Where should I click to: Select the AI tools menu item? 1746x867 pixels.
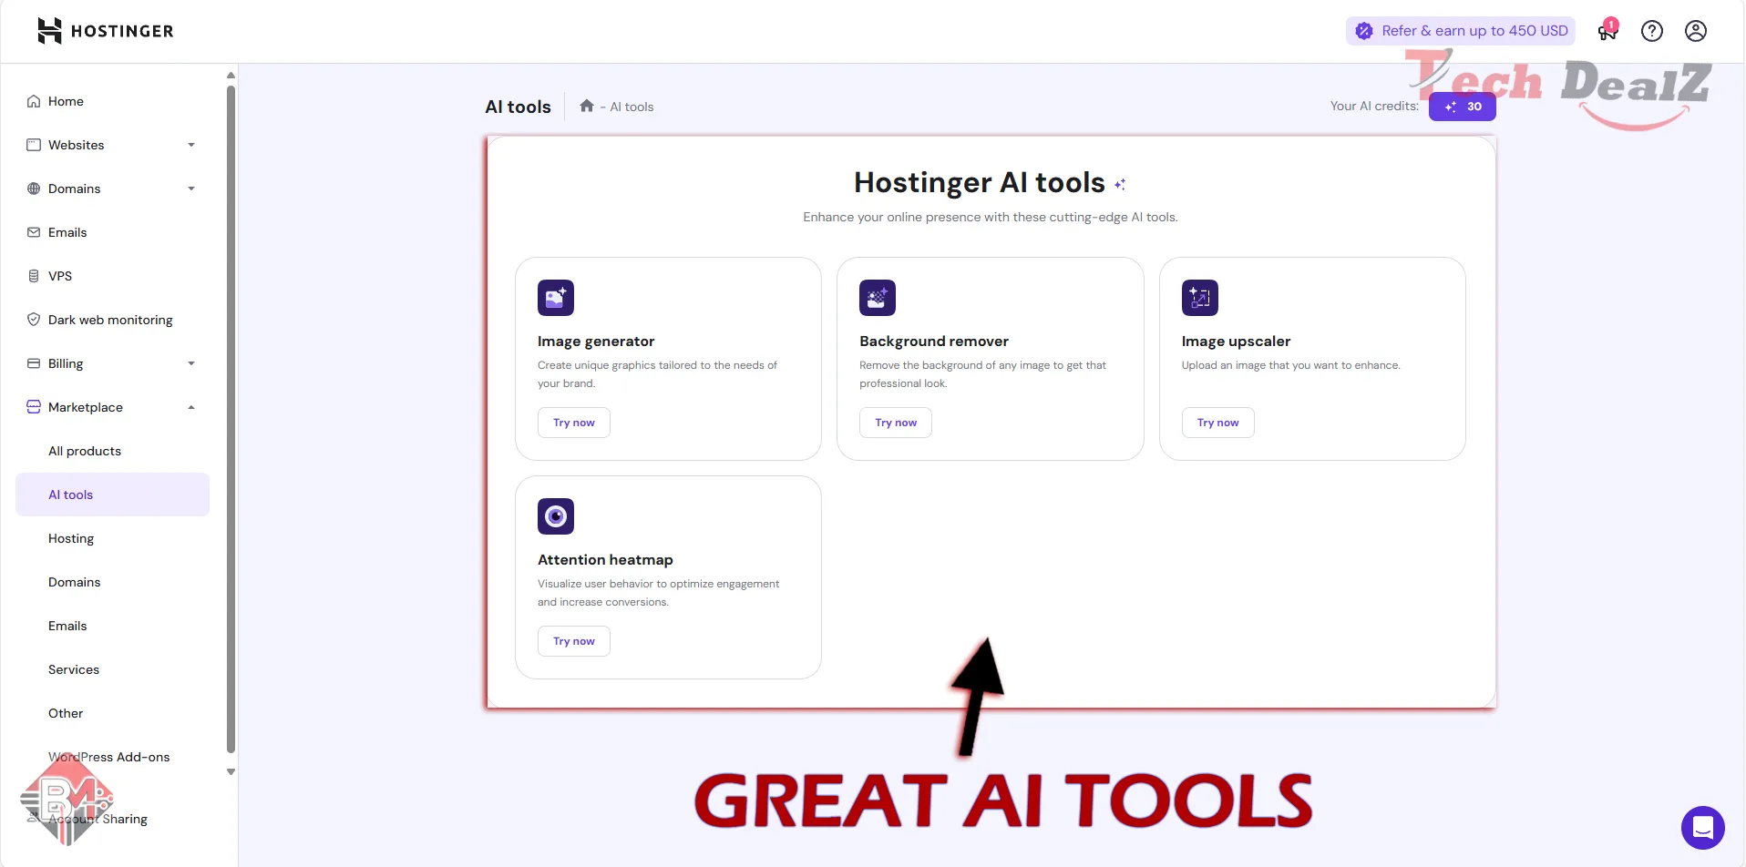pyautogui.click(x=113, y=495)
